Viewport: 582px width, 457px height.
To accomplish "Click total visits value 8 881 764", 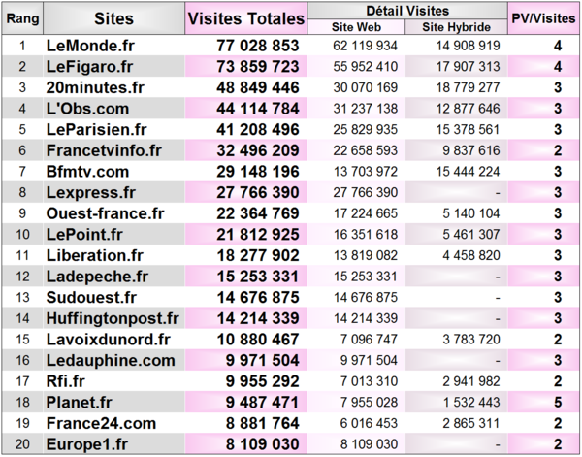I will (263, 423).
